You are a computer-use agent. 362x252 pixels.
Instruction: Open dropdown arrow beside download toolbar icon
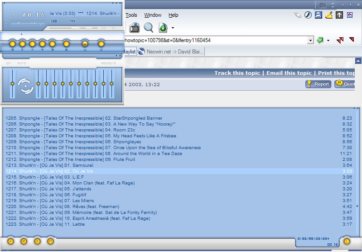coord(173,29)
